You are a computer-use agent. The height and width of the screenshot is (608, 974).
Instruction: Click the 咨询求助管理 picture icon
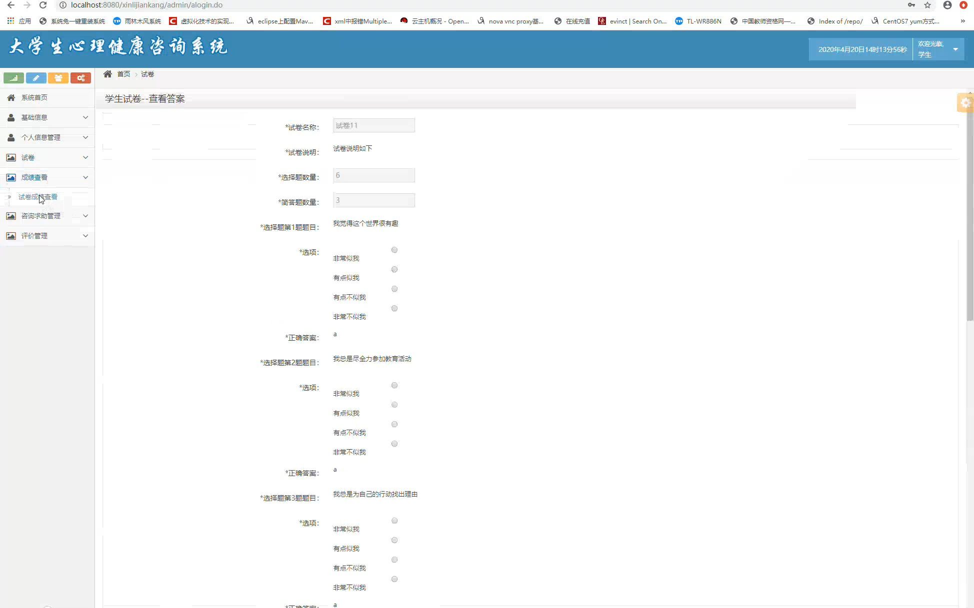click(11, 216)
